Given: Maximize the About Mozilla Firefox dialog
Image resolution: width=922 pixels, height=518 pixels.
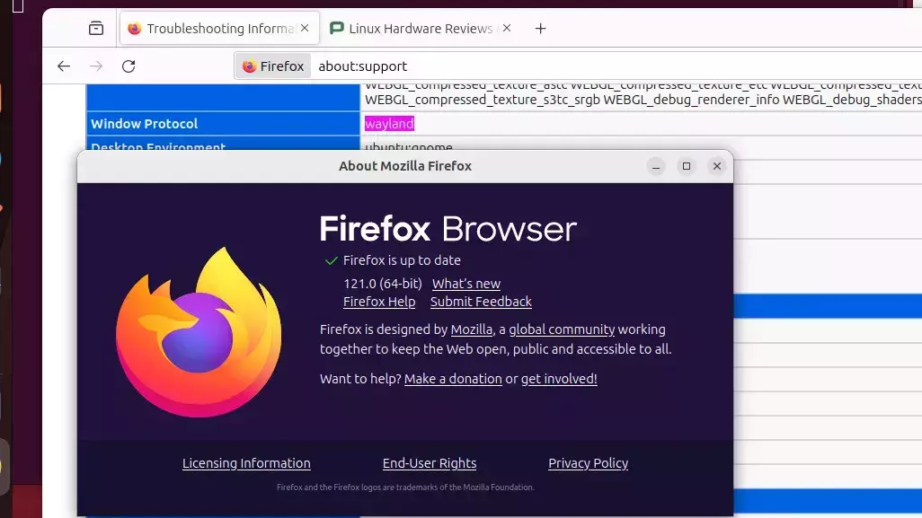Looking at the screenshot, I should [x=687, y=166].
